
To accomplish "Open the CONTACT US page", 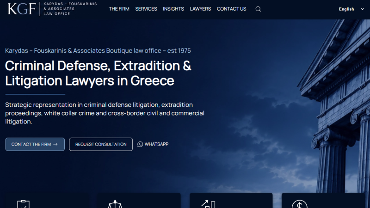I will click(232, 9).
